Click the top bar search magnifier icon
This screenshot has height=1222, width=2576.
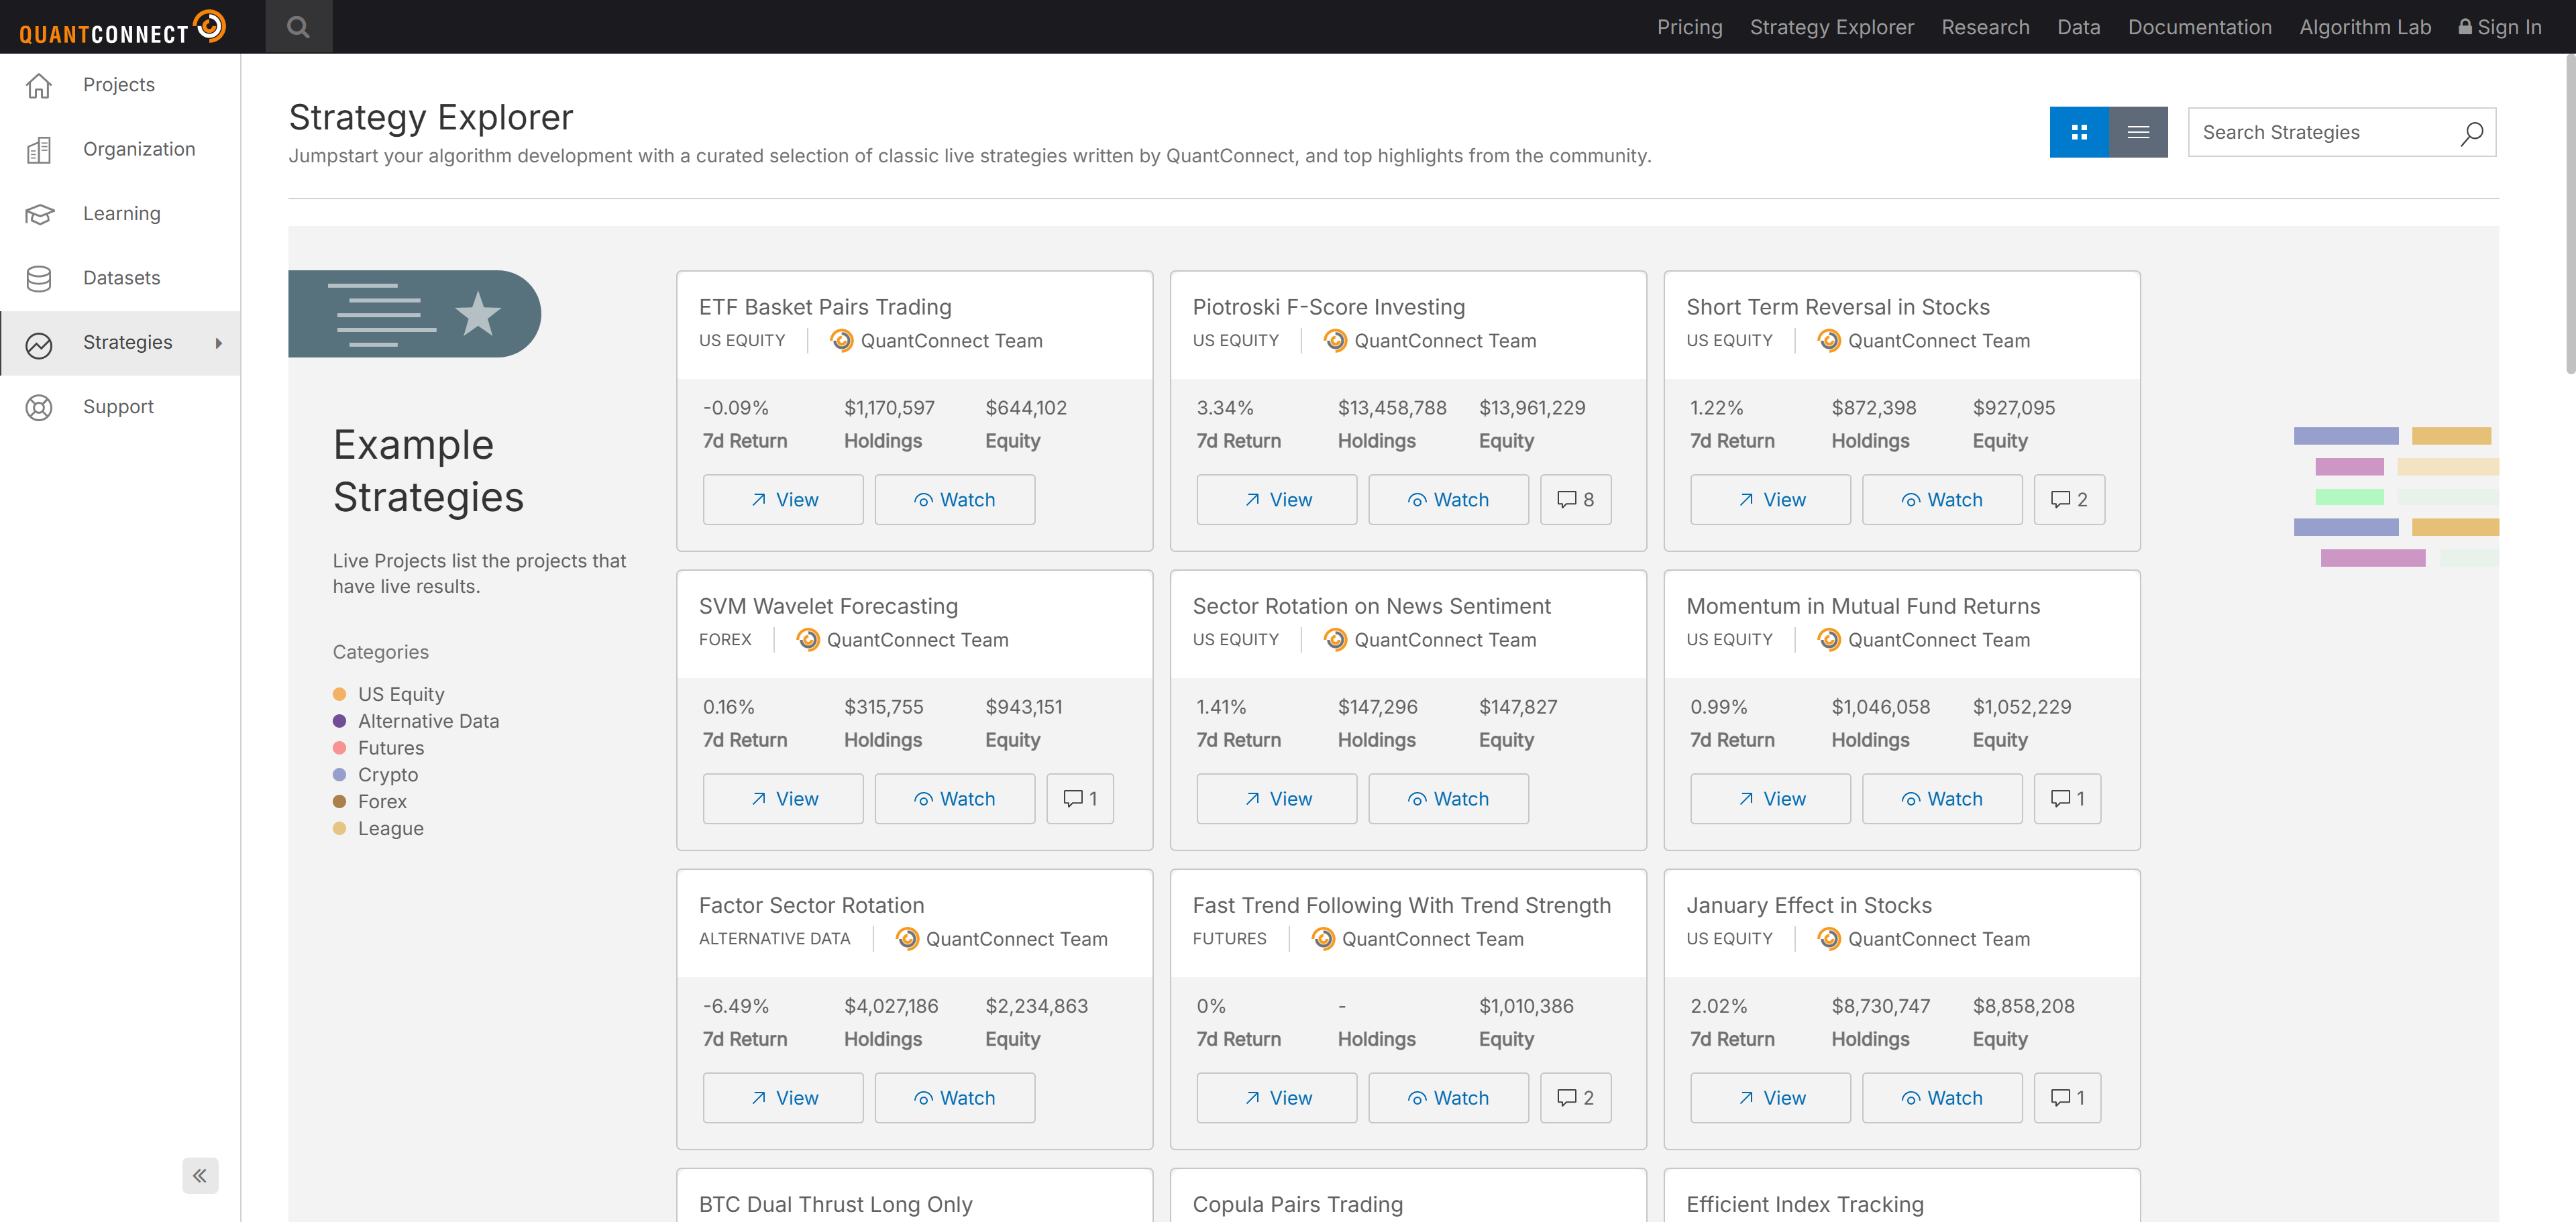[x=298, y=27]
